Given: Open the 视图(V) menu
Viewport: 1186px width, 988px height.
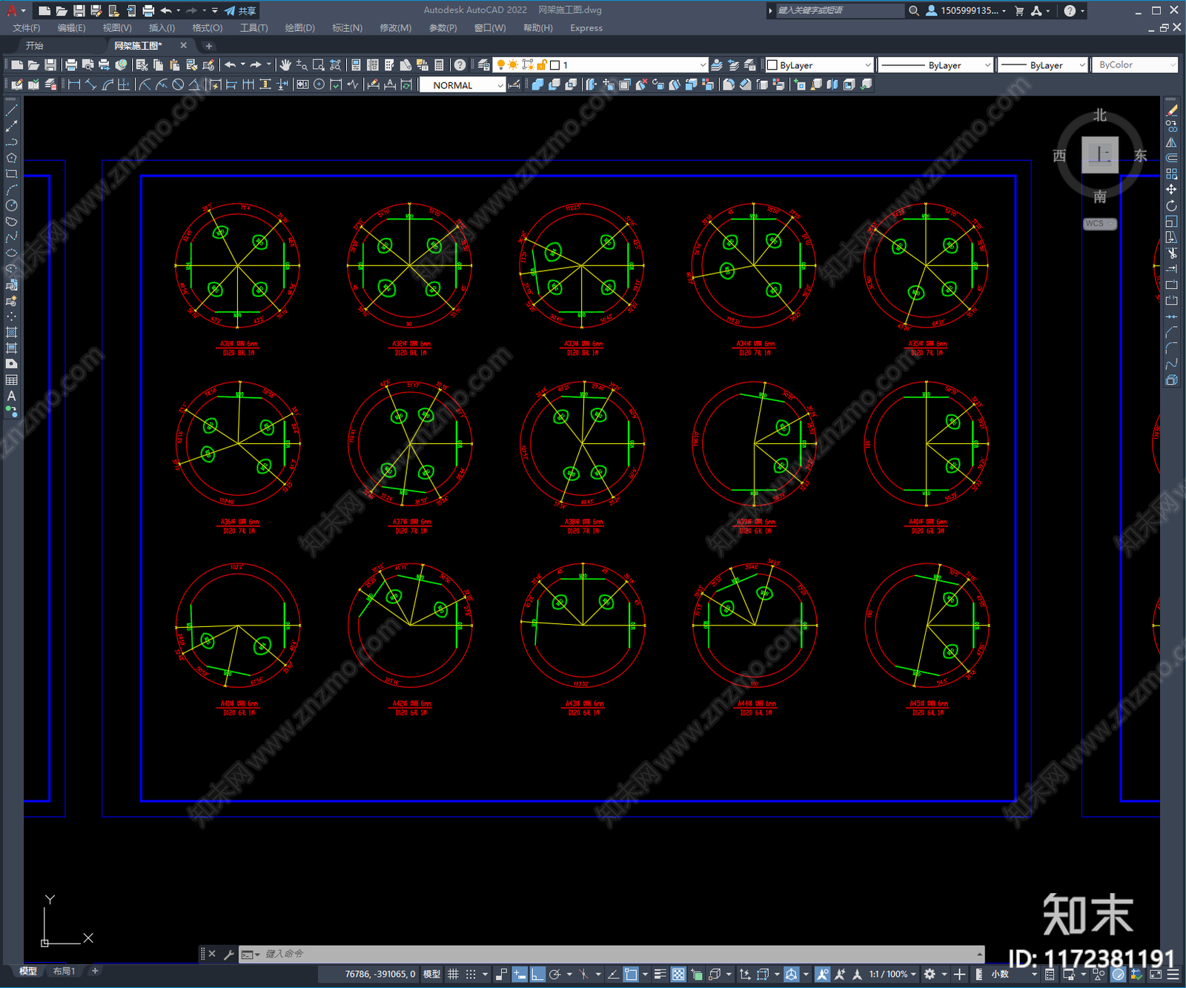Looking at the screenshot, I should pyautogui.click(x=117, y=28).
